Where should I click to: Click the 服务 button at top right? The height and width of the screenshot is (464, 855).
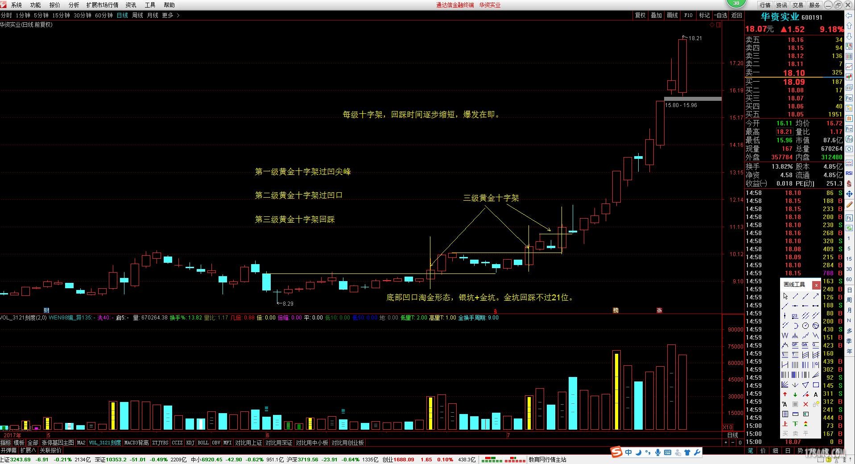pos(814,5)
